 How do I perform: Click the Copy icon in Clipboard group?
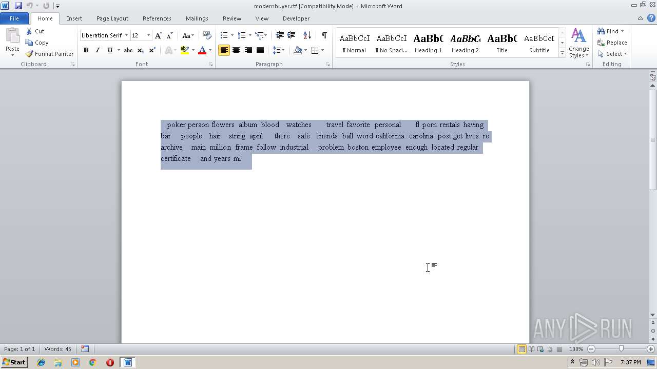[x=29, y=43]
